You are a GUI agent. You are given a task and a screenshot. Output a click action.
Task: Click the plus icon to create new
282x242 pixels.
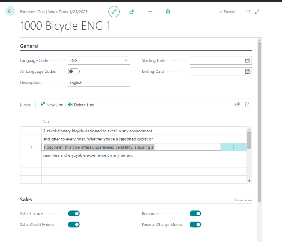(x=150, y=12)
